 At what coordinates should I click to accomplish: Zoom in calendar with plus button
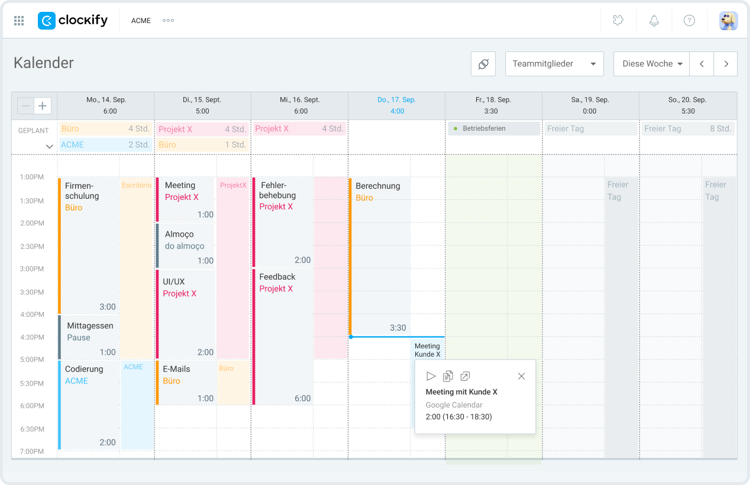[x=43, y=106]
